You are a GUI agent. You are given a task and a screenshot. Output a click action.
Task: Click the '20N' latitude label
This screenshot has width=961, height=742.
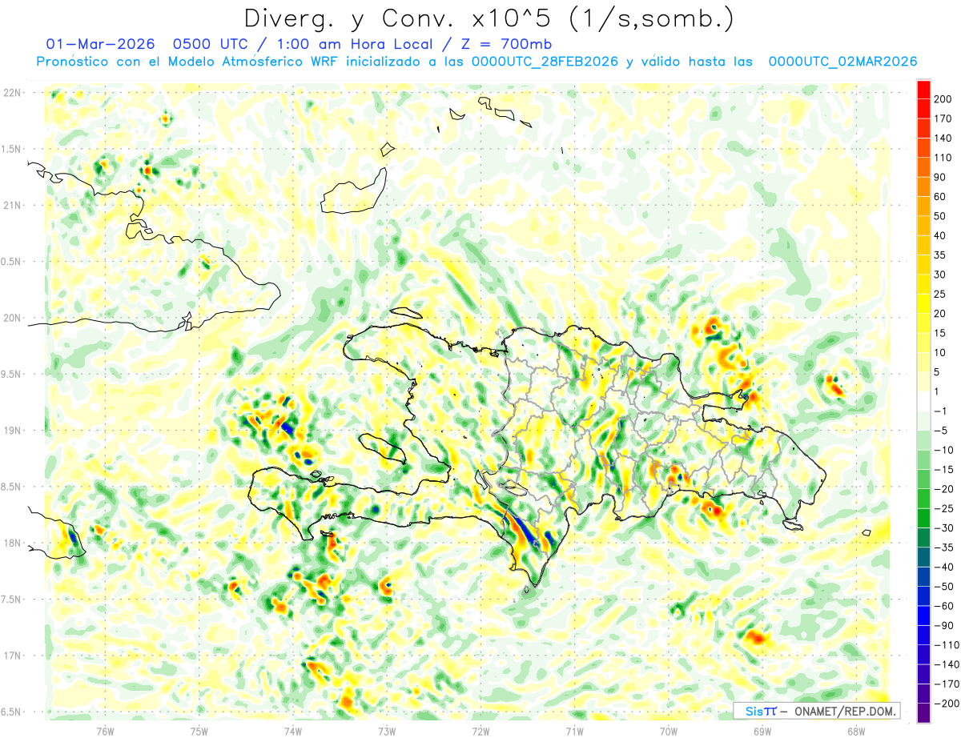tap(13, 318)
